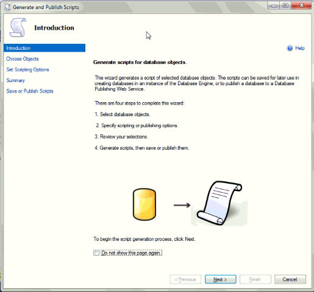
Task: Maximize the wizard window
Action: click(x=285, y=5)
